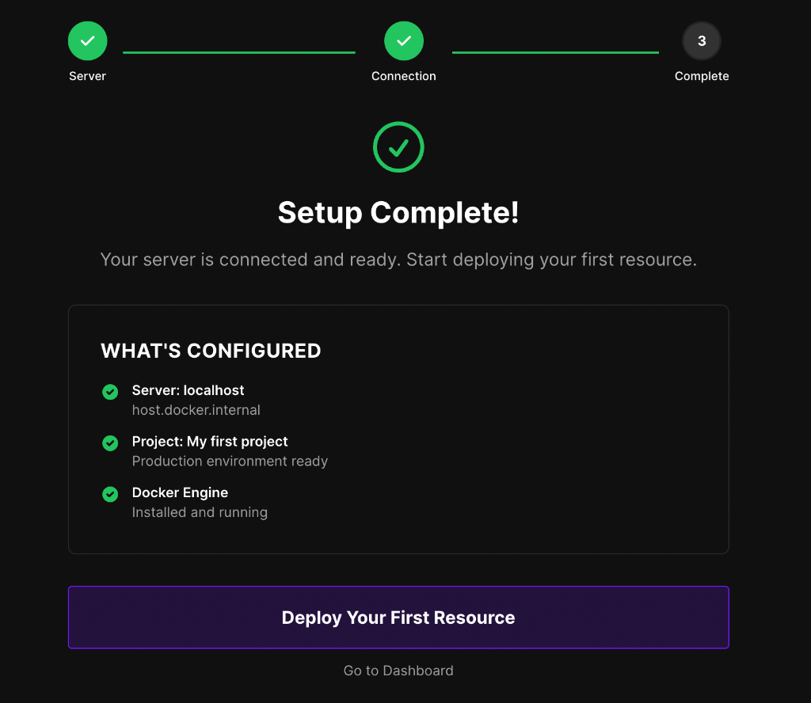The width and height of the screenshot is (811, 703).
Task: Switch to the Complete step
Action: [702, 76]
